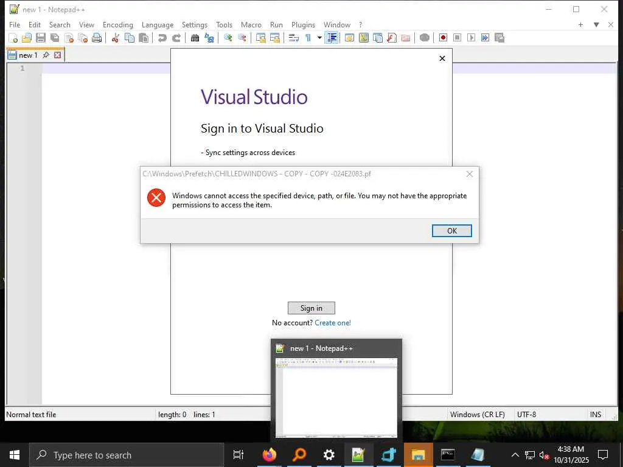This screenshot has height=467, width=623.
Task: Open the dropdown arrow beside the pilcrow icon
Action: (319, 38)
